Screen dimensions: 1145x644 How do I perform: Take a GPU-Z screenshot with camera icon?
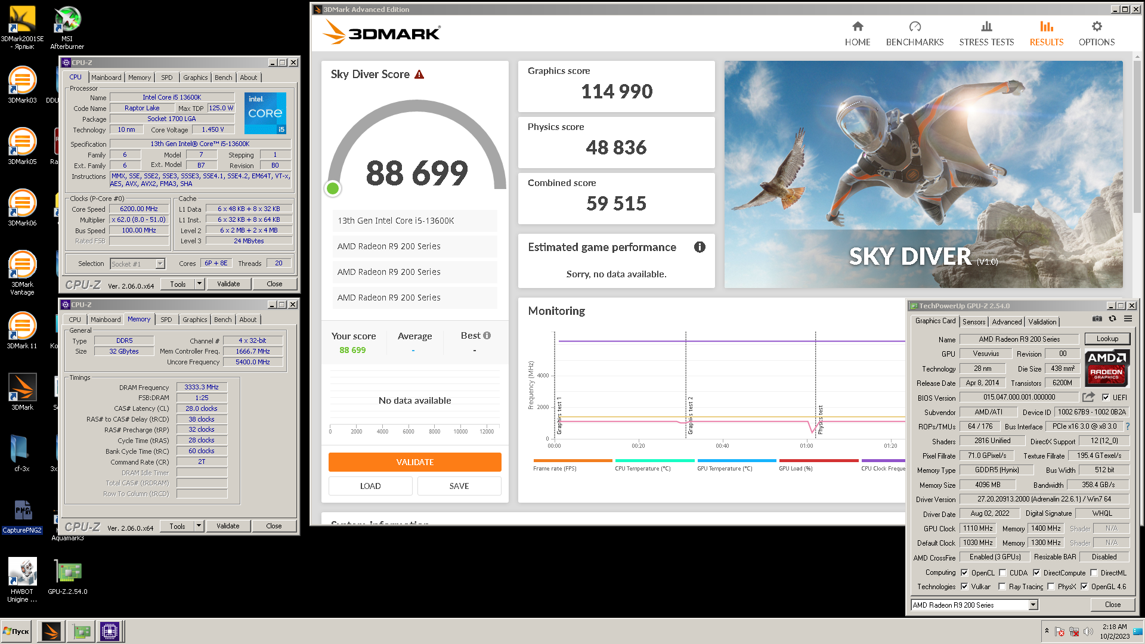(1097, 319)
